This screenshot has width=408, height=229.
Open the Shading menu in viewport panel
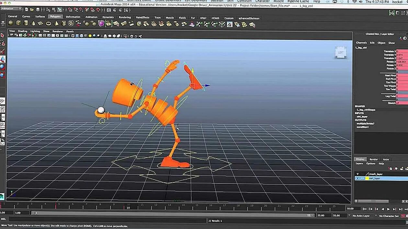[x=22, y=31]
